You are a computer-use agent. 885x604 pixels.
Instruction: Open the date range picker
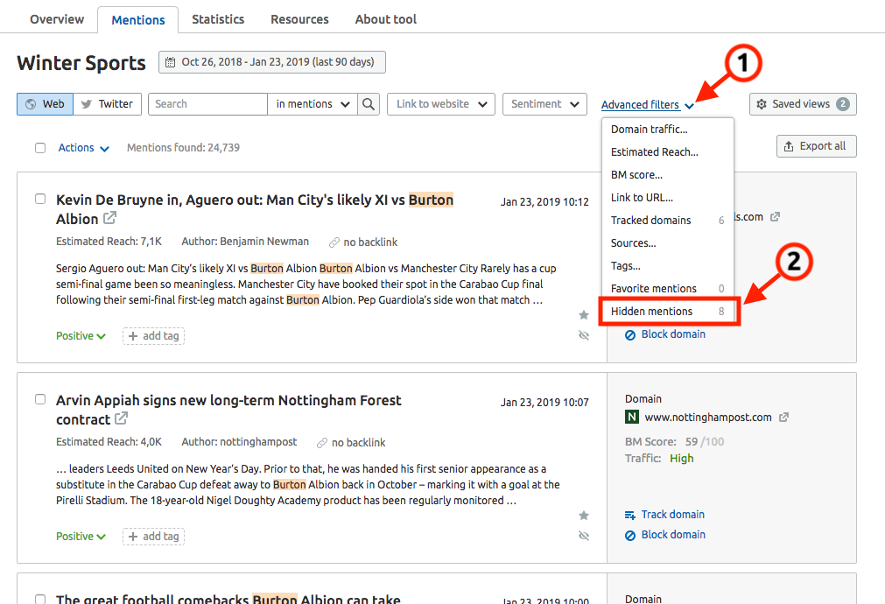(272, 62)
